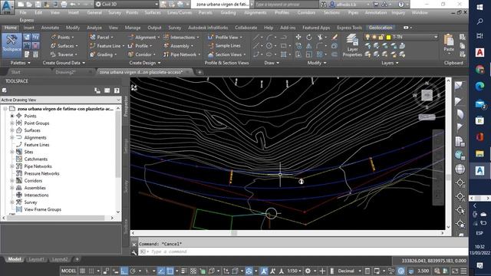Click the Toolspace help question-mark icon
The height and width of the screenshot is (276, 491).
117,90
